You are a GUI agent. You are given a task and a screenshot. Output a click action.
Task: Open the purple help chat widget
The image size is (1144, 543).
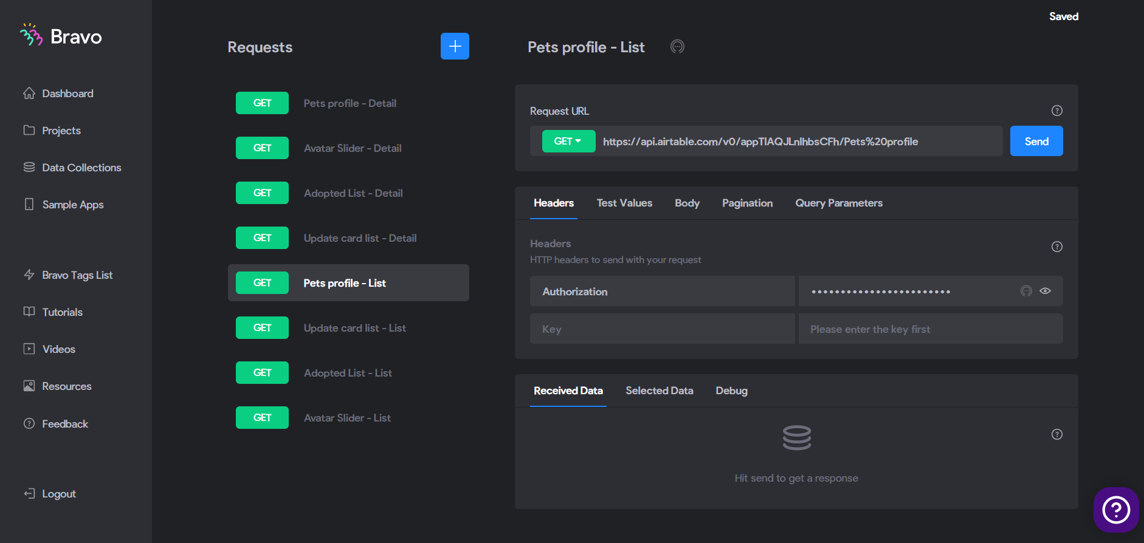(x=1116, y=510)
